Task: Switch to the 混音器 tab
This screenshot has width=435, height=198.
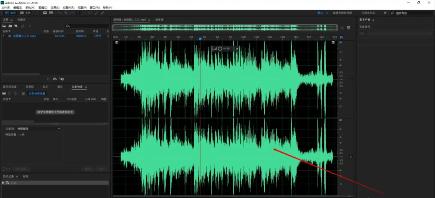Action: click(x=159, y=20)
